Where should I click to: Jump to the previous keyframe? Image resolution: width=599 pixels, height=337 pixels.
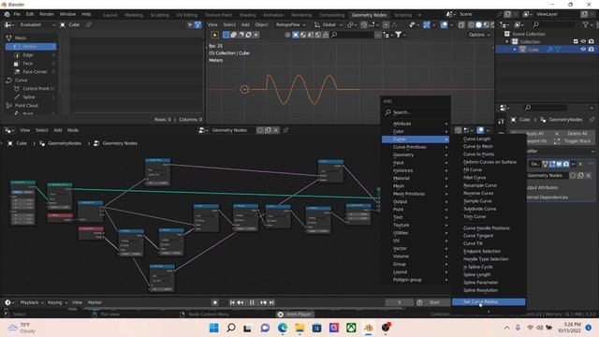point(241,302)
